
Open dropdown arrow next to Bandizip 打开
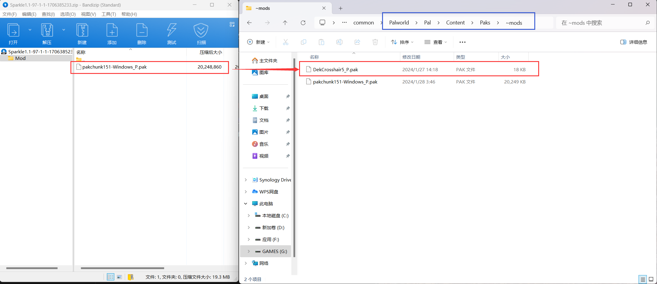click(x=30, y=30)
